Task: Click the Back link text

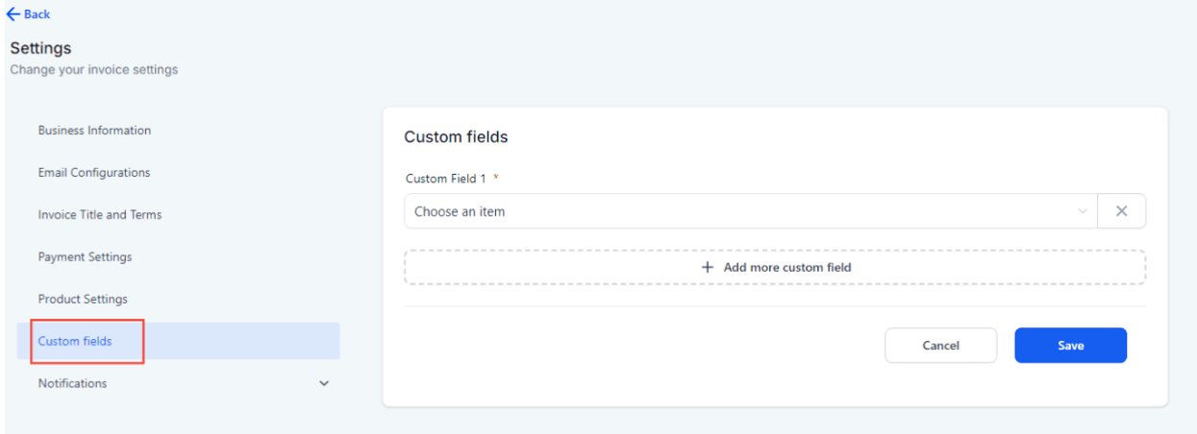Action: [37, 14]
